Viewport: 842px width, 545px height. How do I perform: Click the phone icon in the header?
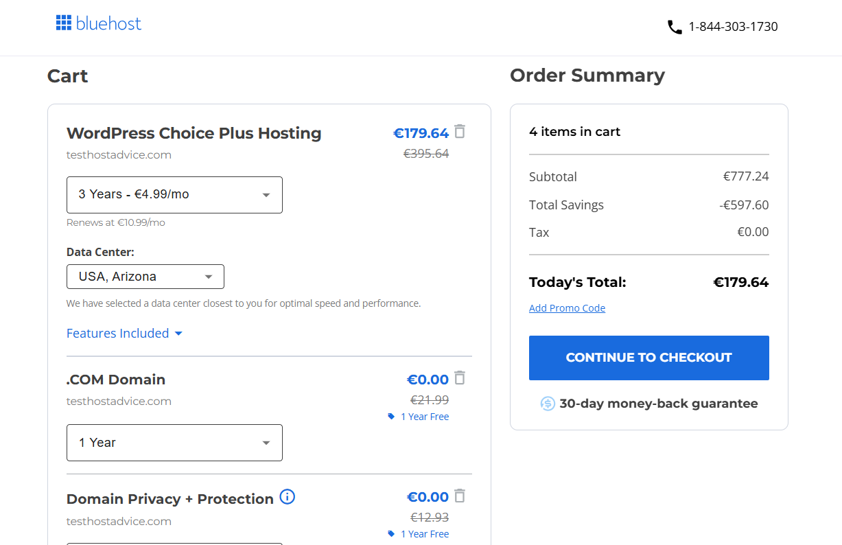click(673, 27)
